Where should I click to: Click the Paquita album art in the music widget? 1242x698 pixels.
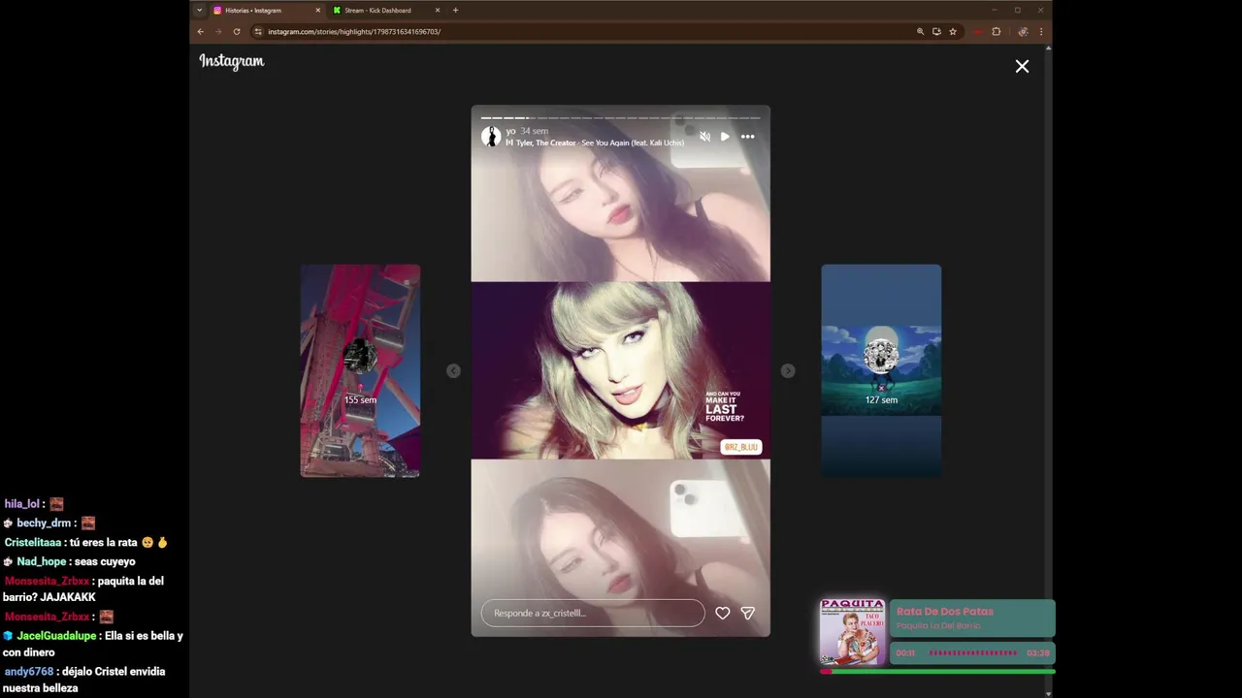point(852,631)
